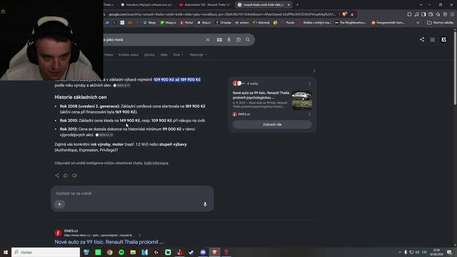Open the media control music note icon
Image resolution: width=457 pixels, height=257 pixels.
point(416,14)
